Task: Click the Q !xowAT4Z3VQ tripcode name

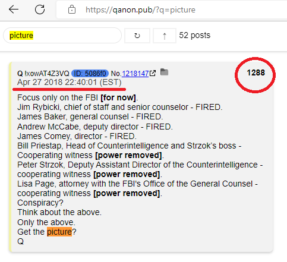Action: 43,74
